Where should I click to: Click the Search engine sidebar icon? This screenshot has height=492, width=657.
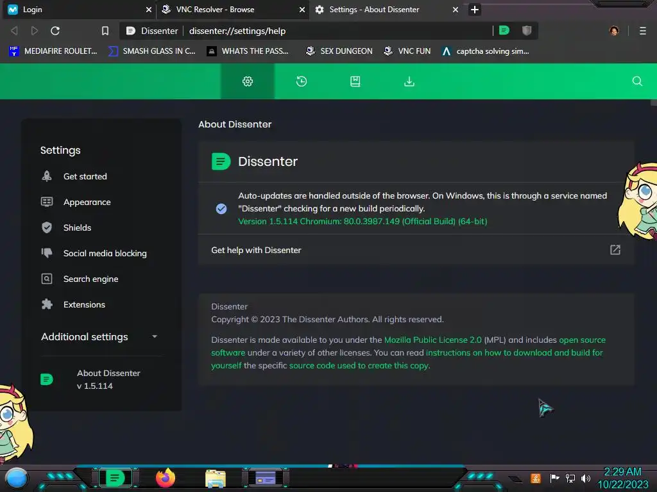[47, 279]
